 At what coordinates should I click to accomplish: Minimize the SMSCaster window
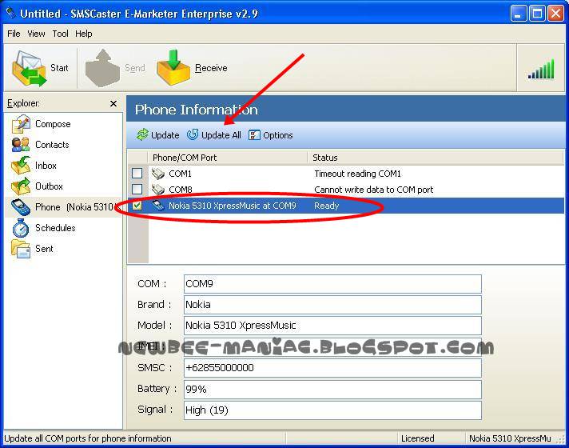coord(518,14)
